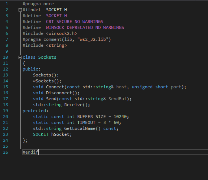Screen dimensions: 208x180
Task: Collapse the class Sockets block
Action: click(20, 57)
